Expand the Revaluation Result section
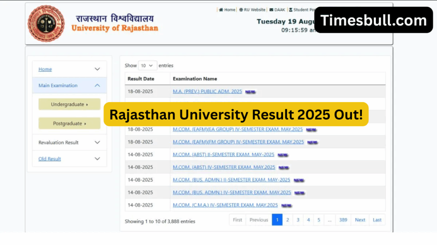The height and width of the screenshot is (245, 437). coord(97,142)
